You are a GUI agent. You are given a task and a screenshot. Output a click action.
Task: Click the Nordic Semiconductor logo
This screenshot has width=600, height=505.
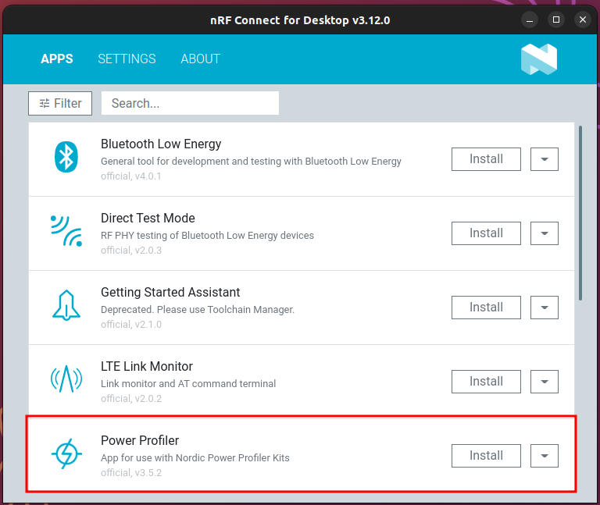(539, 59)
